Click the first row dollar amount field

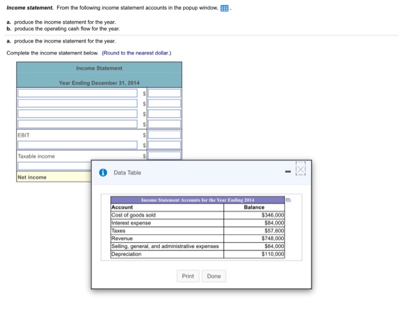pyautogui.click(x=164, y=93)
